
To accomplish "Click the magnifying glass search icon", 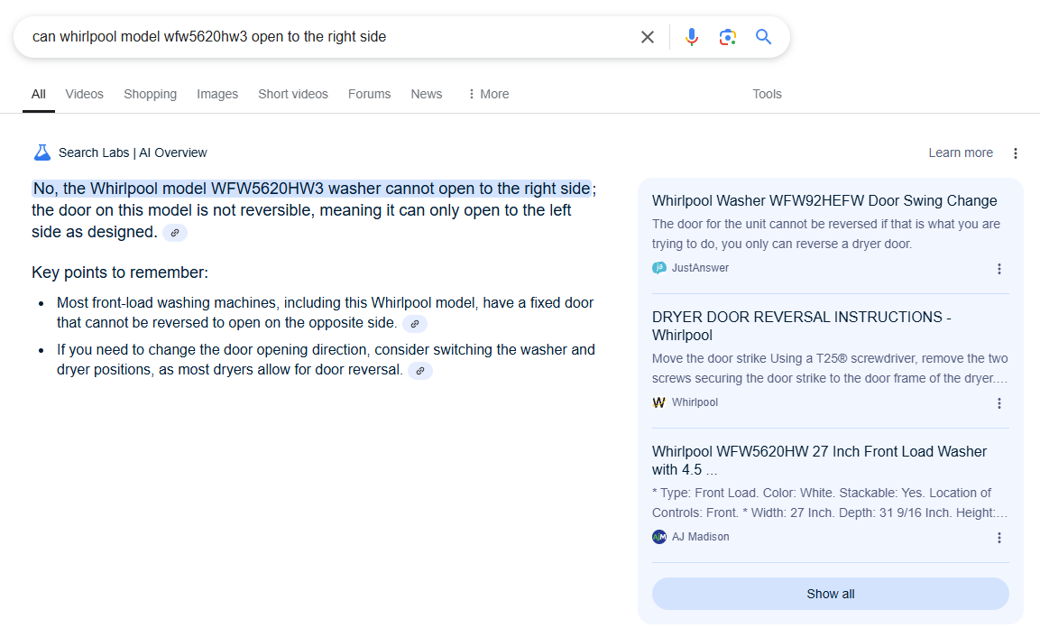I will coord(764,37).
